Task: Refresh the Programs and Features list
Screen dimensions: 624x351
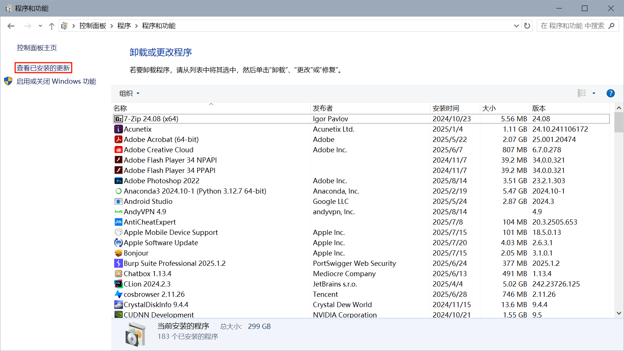Action: click(527, 26)
